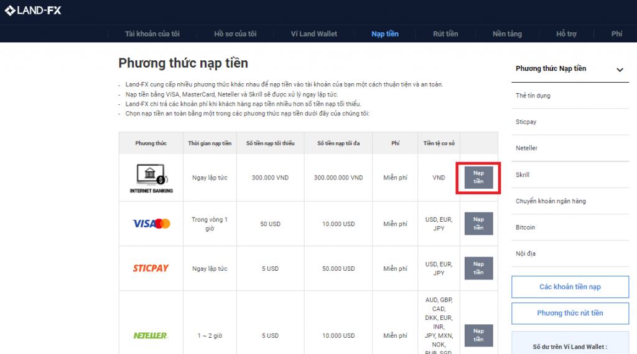Click the VISA MasterCard logo
This screenshot has width=637, height=354.
point(151,224)
